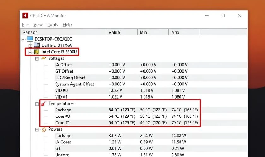Select the DESKTOP-C8QJQEC label
This screenshot has height=157, width=265.
coord(53,39)
